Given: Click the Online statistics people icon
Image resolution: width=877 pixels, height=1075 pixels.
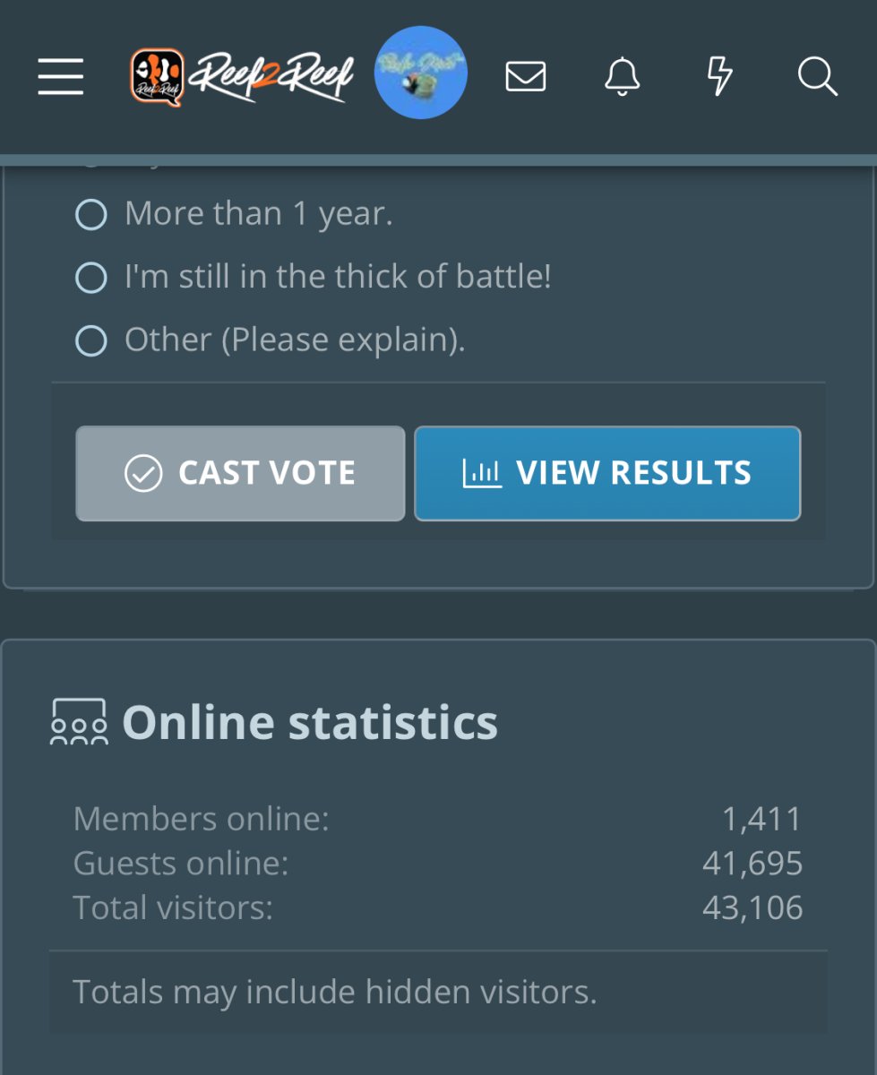Looking at the screenshot, I should (x=79, y=722).
